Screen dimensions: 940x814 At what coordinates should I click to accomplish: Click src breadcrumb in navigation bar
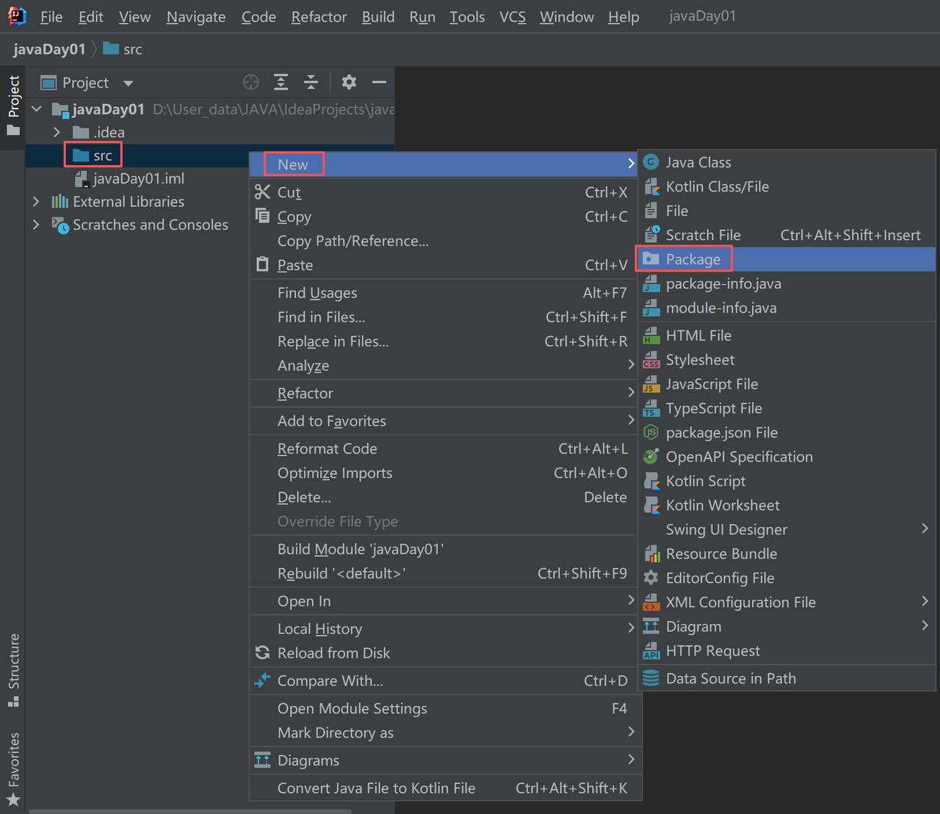click(x=123, y=49)
